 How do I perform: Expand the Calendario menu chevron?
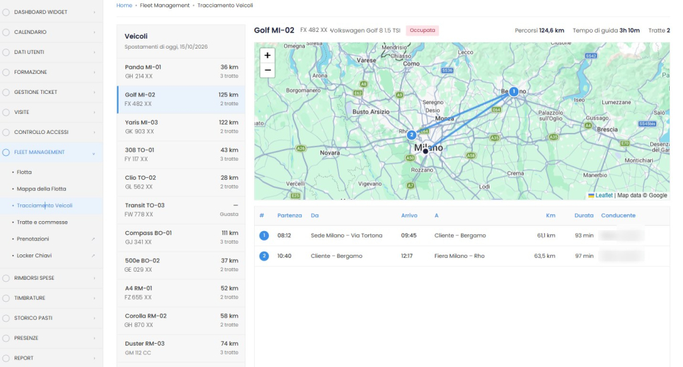[x=94, y=32]
